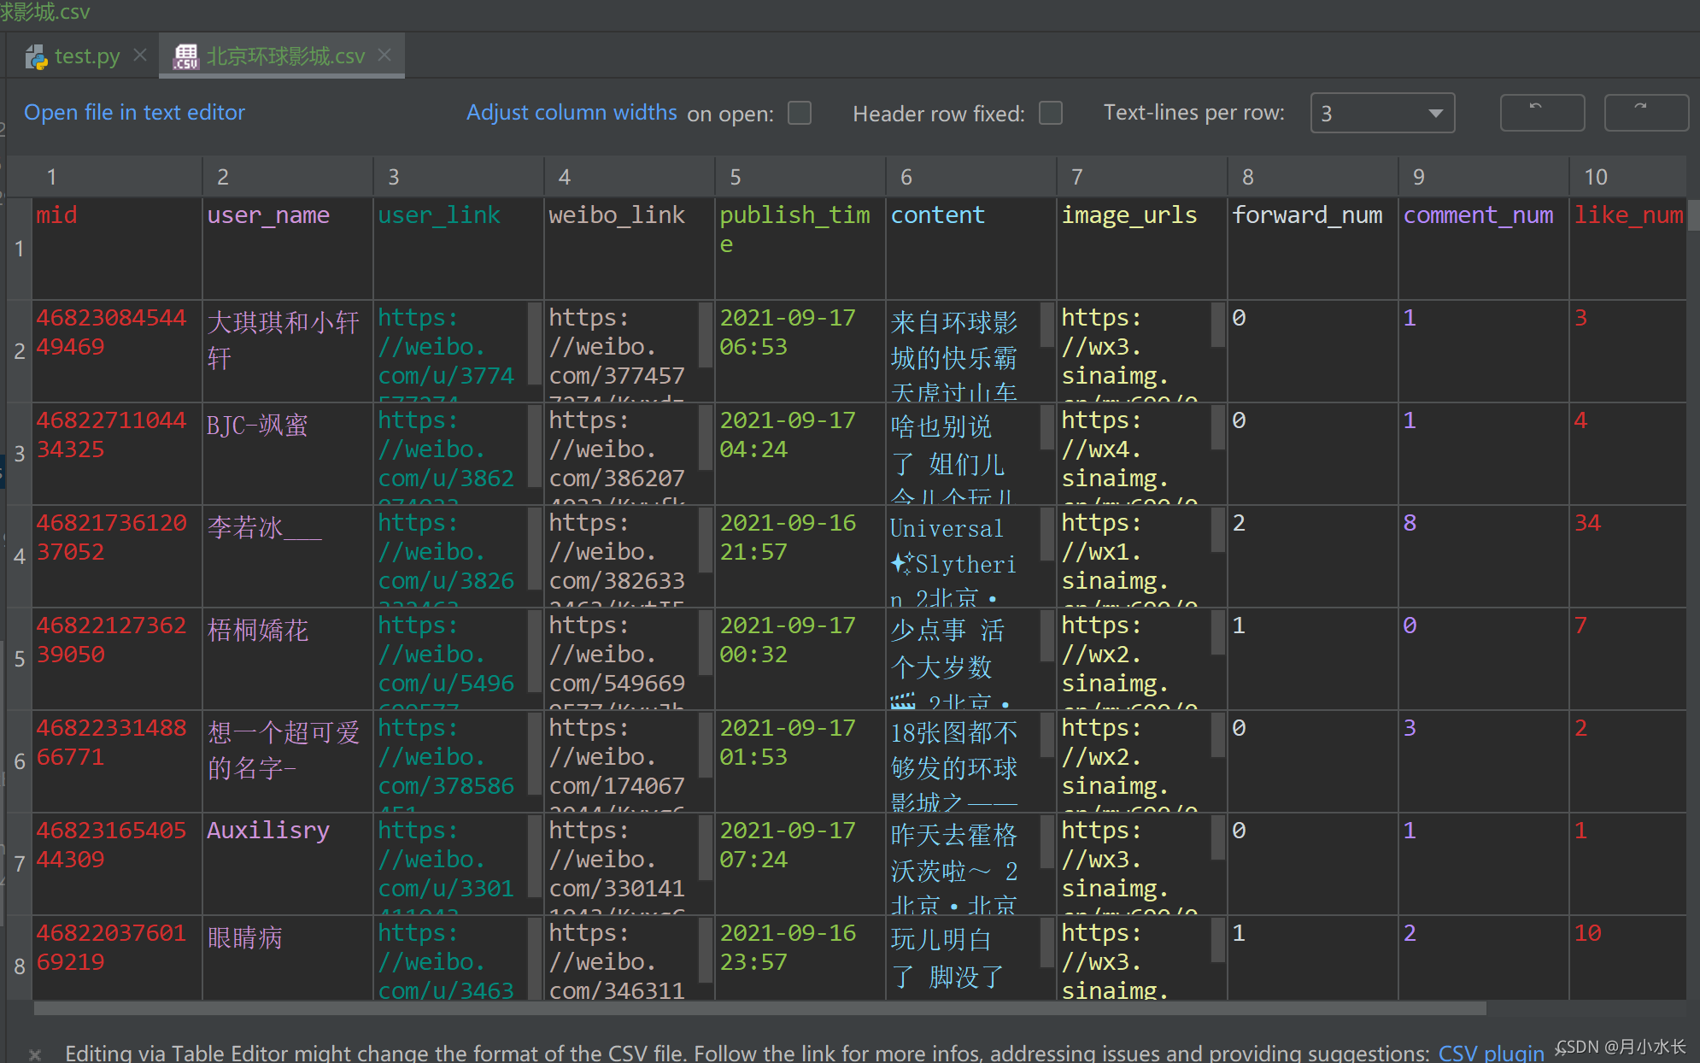
Task: Close the 北京环球影城.csv tab
Action: [385, 56]
